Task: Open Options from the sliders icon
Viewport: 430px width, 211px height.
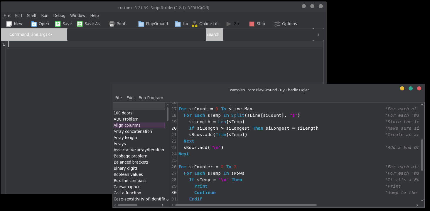Action: 277,24
